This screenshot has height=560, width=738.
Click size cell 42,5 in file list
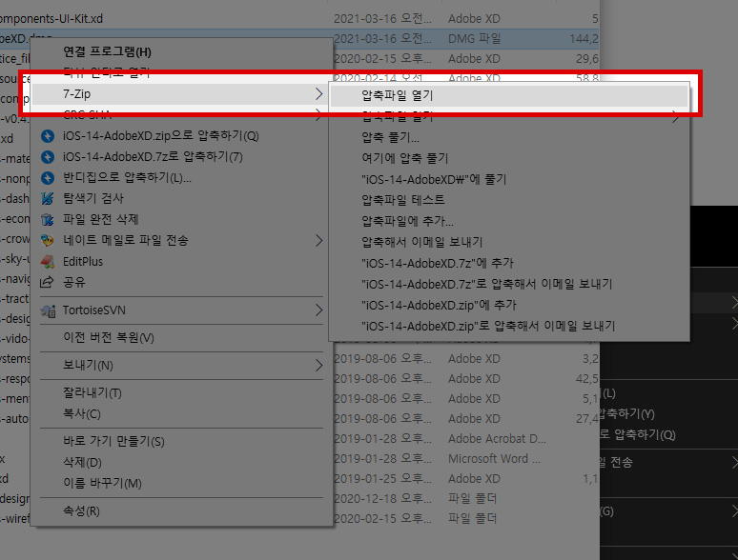click(587, 378)
